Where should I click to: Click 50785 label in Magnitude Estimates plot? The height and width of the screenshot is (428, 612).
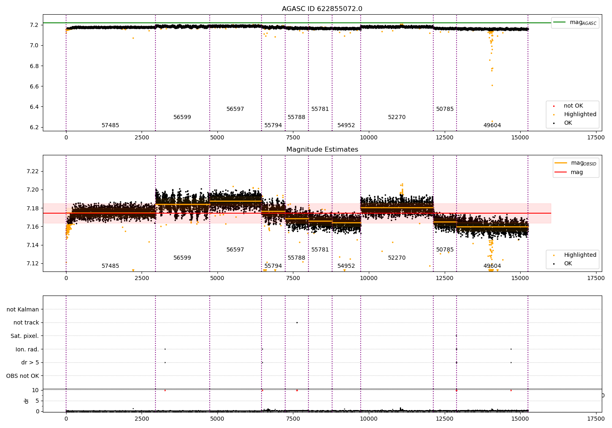445,249
